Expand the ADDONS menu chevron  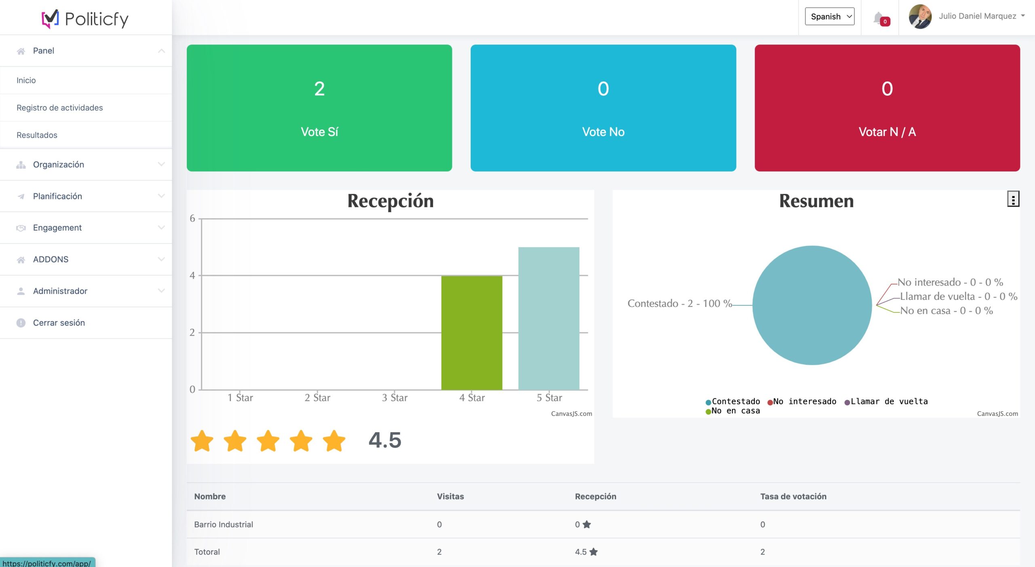[x=161, y=259]
